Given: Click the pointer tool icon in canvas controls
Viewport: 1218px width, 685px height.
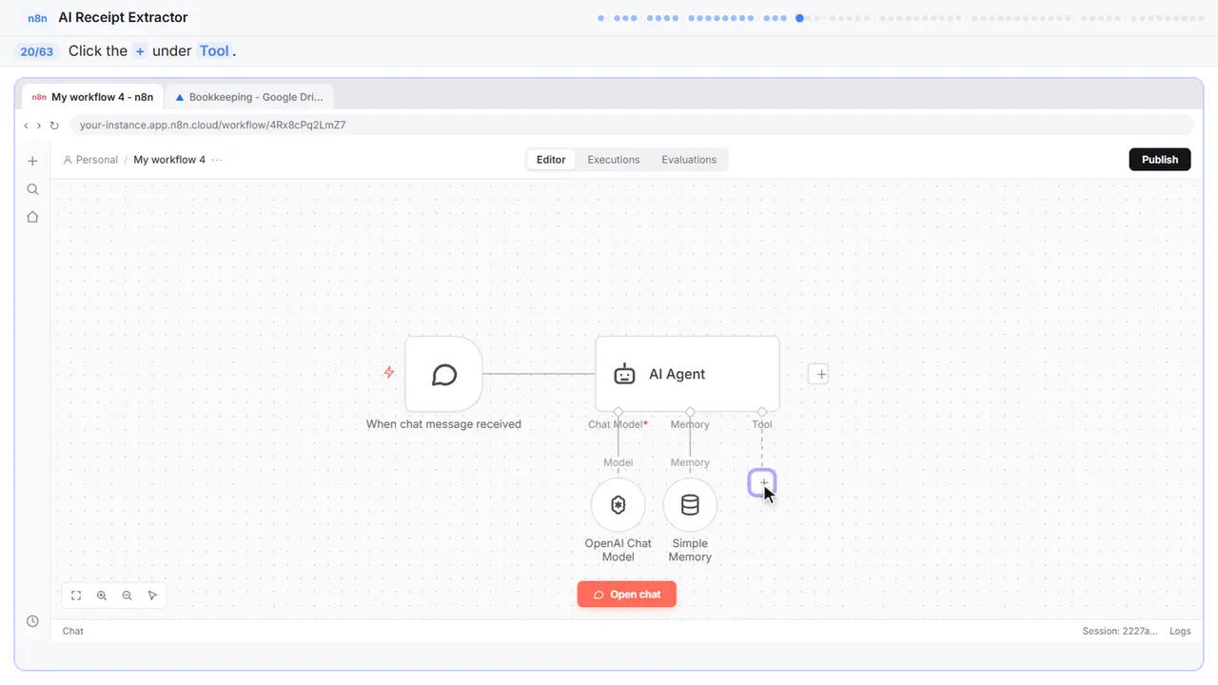Looking at the screenshot, I should point(152,596).
